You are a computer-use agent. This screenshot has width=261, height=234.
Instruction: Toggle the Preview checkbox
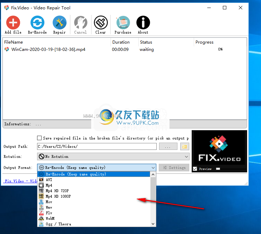point(195,169)
